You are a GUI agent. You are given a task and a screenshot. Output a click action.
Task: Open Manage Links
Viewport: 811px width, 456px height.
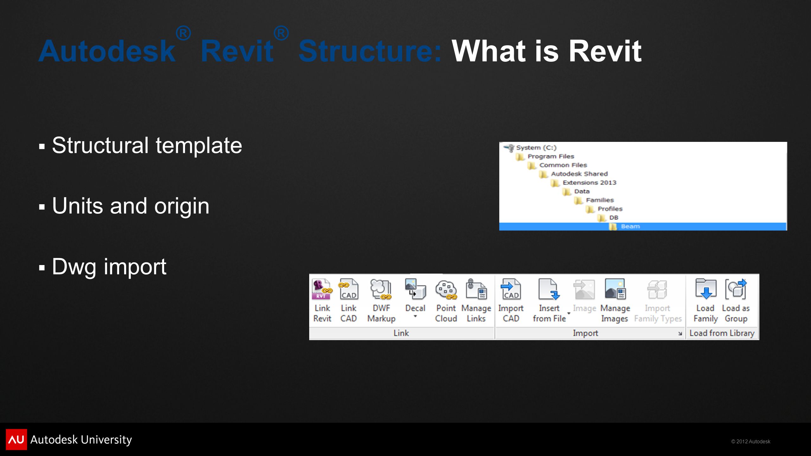(x=476, y=300)
